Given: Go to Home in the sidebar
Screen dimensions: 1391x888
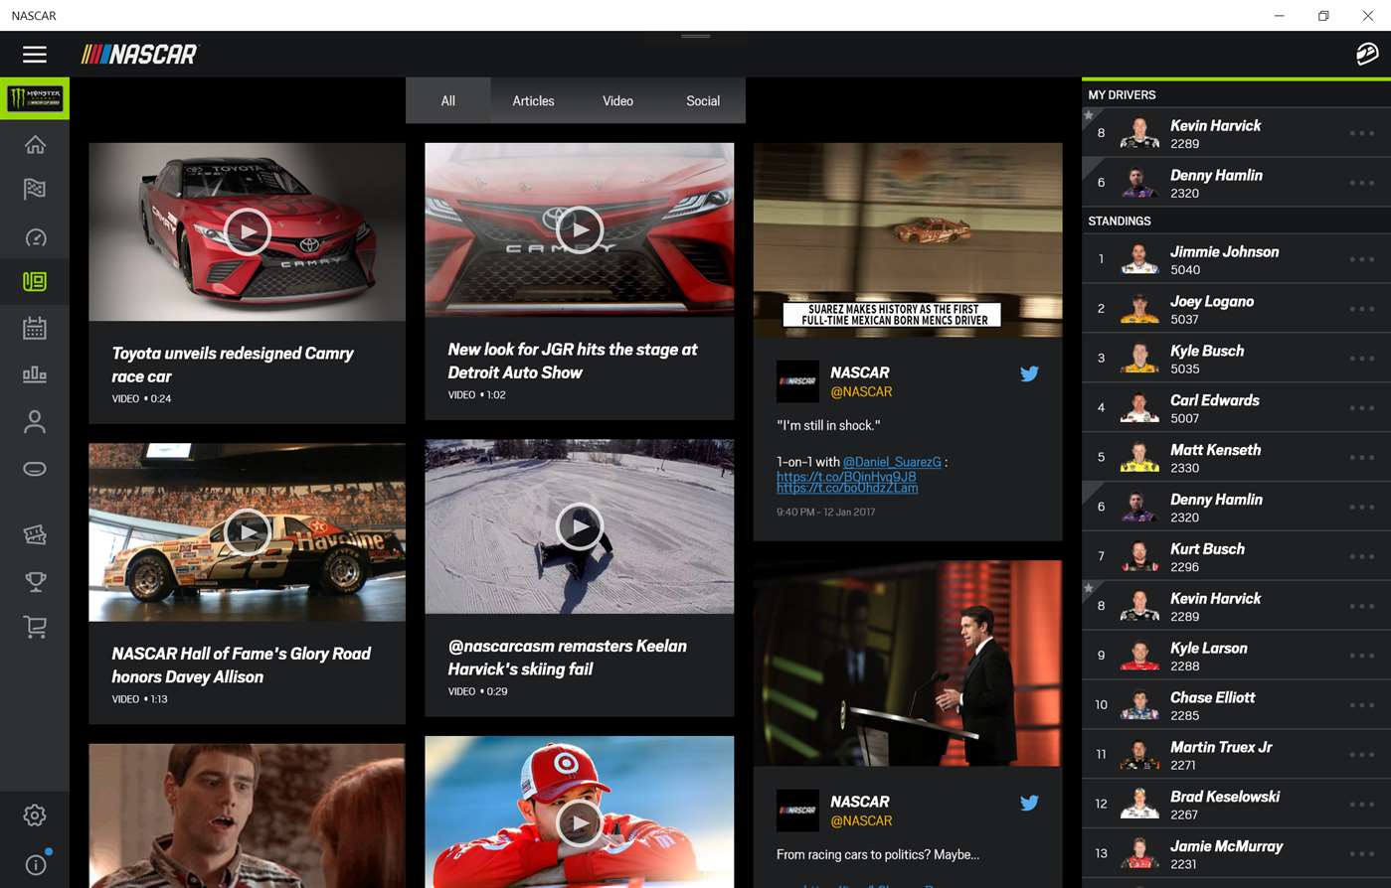Looking at the screenshot, I should 35,145.
